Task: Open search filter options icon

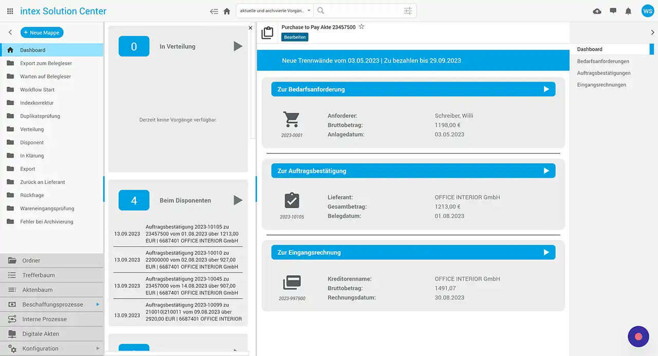Action: click(x=408, y=11)
